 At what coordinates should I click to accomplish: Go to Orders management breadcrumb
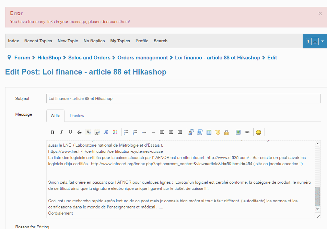[143, 58]
